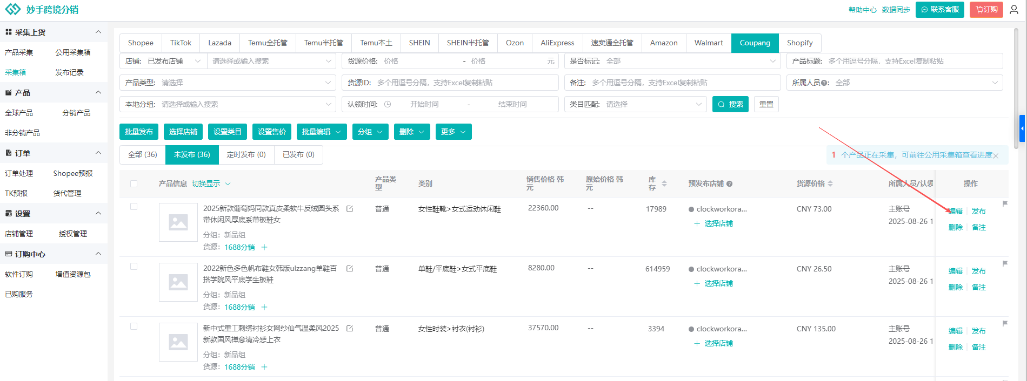Click the blue side panel expand handle

coord(1022,129)
